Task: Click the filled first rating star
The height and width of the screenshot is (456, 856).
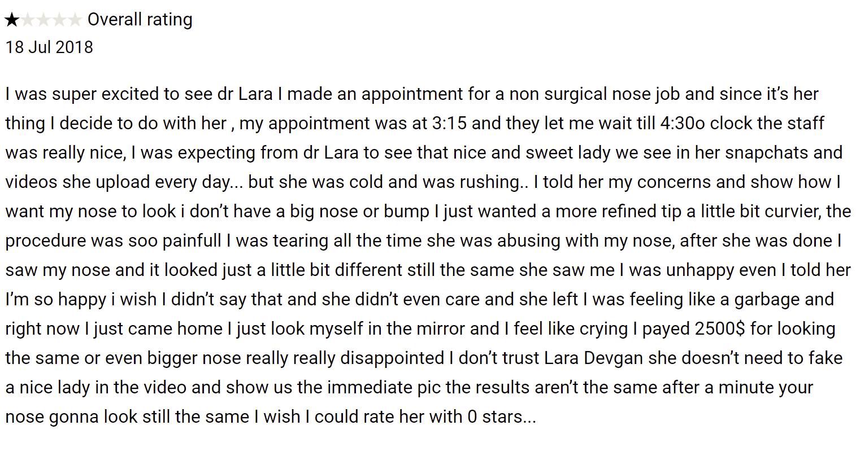Action: click(x=11, y=20)
